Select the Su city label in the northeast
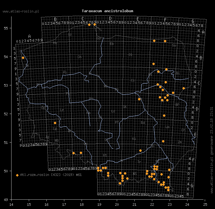Screen dimensions: 215x209 point(174,45)
